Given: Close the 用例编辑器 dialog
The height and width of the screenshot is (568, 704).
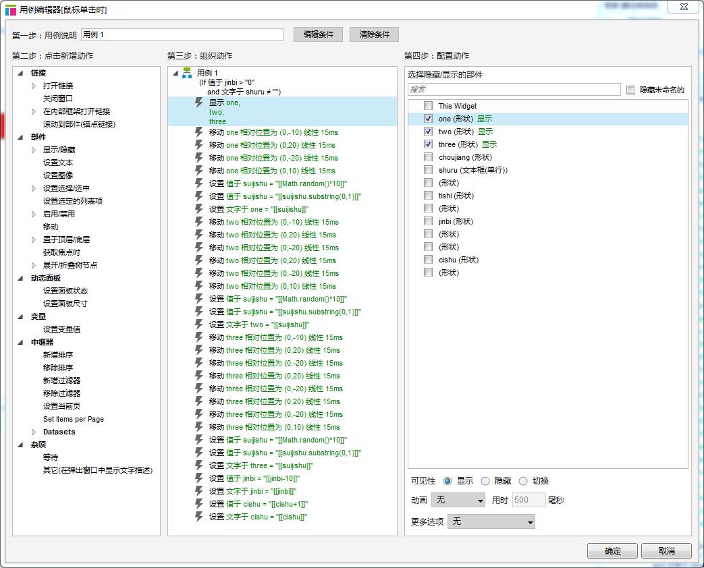Looking at the screenshot, I should point(683,7).
